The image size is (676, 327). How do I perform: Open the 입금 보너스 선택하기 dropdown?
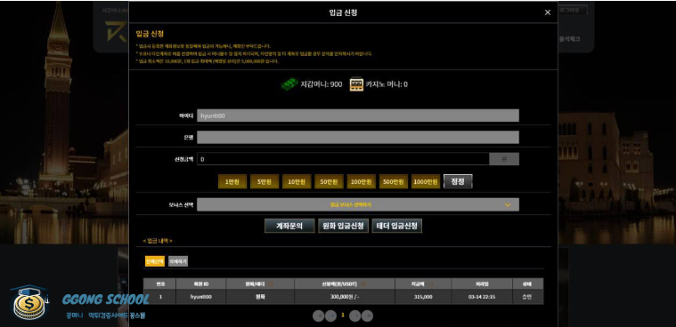coord(358,204)
